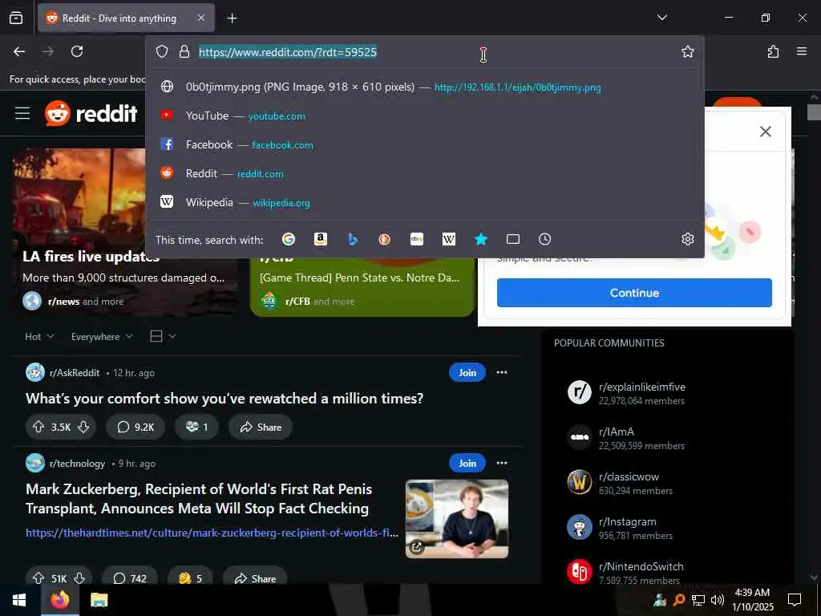Click the page vertical scrollbar thumb
Screen dimensions: 821x616
click(814, 112)
